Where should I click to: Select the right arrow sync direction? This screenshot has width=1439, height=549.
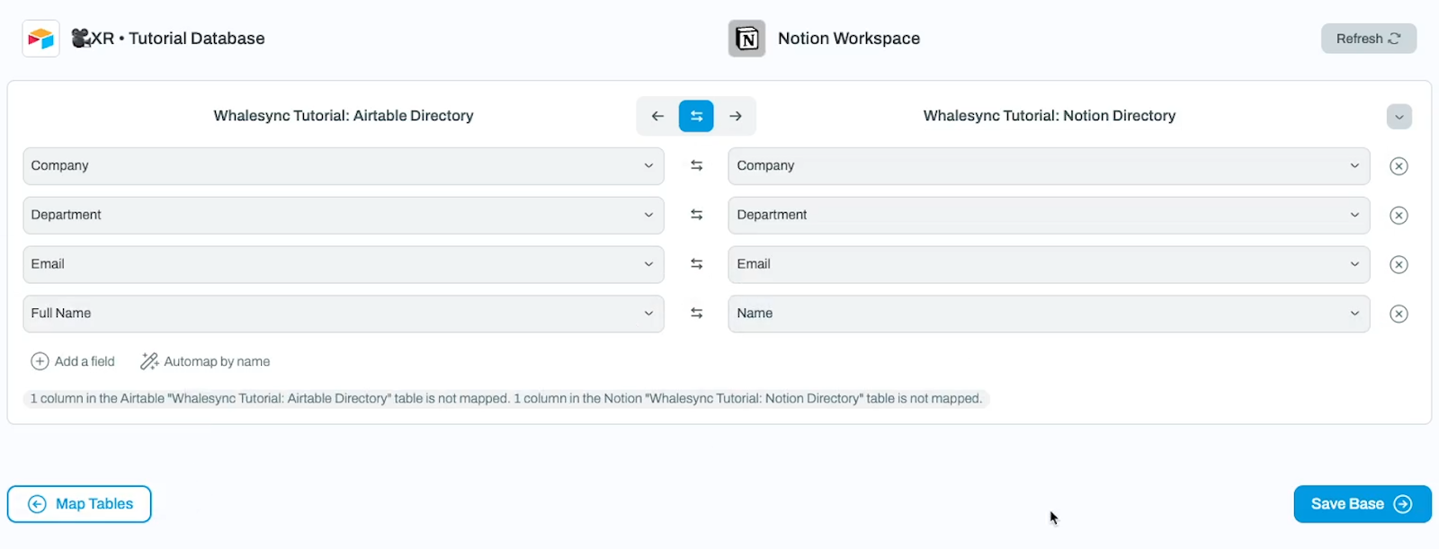(x=736, y=116)
